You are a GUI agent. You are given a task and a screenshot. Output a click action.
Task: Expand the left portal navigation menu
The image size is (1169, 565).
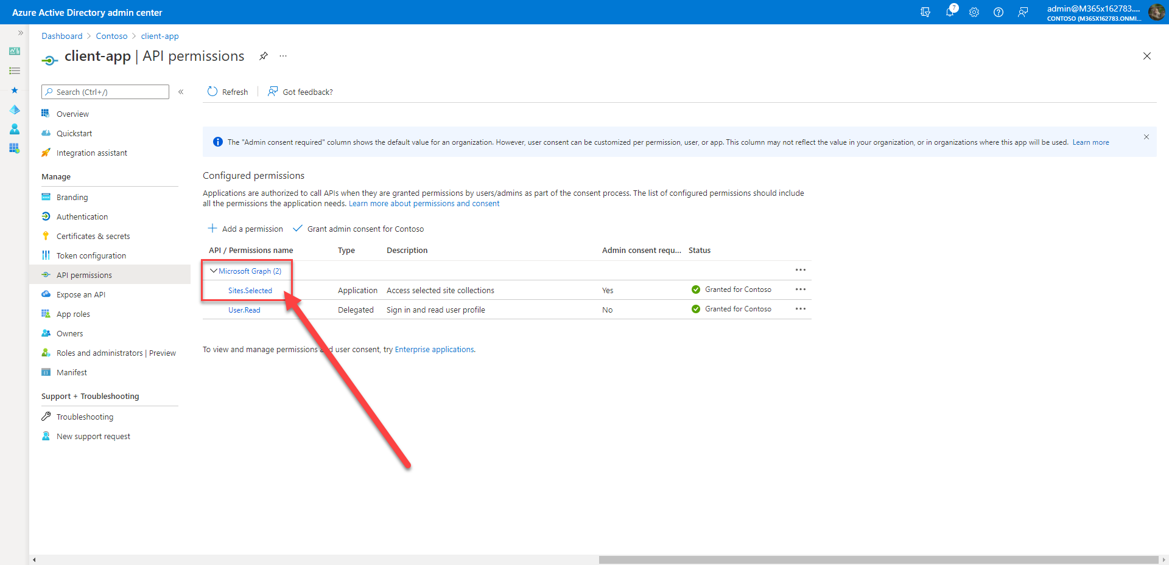(20, 33)
